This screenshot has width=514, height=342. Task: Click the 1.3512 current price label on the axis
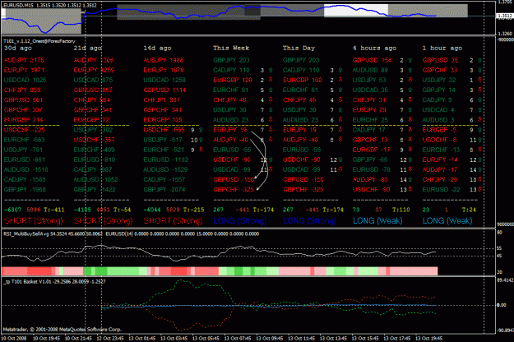(505, 16)
